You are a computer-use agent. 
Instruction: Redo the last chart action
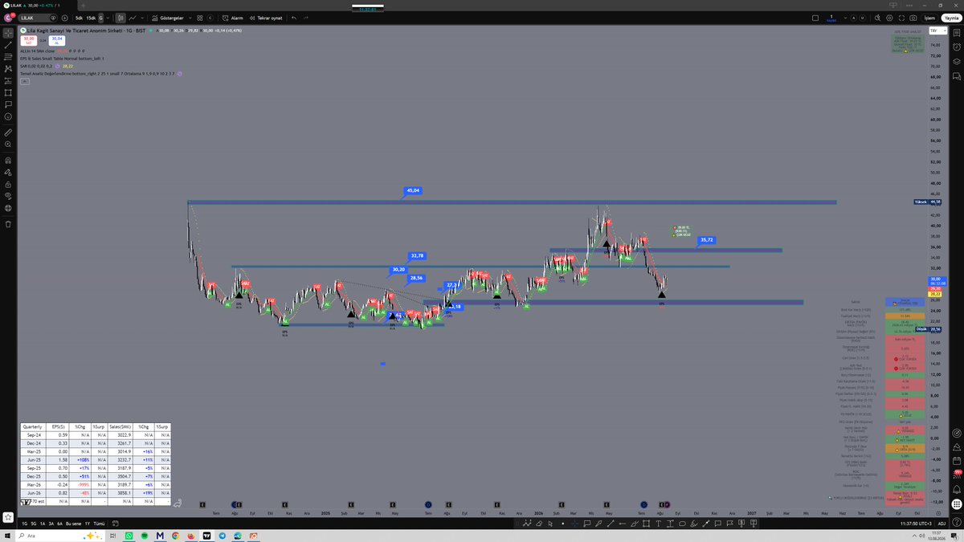(306, 18)
